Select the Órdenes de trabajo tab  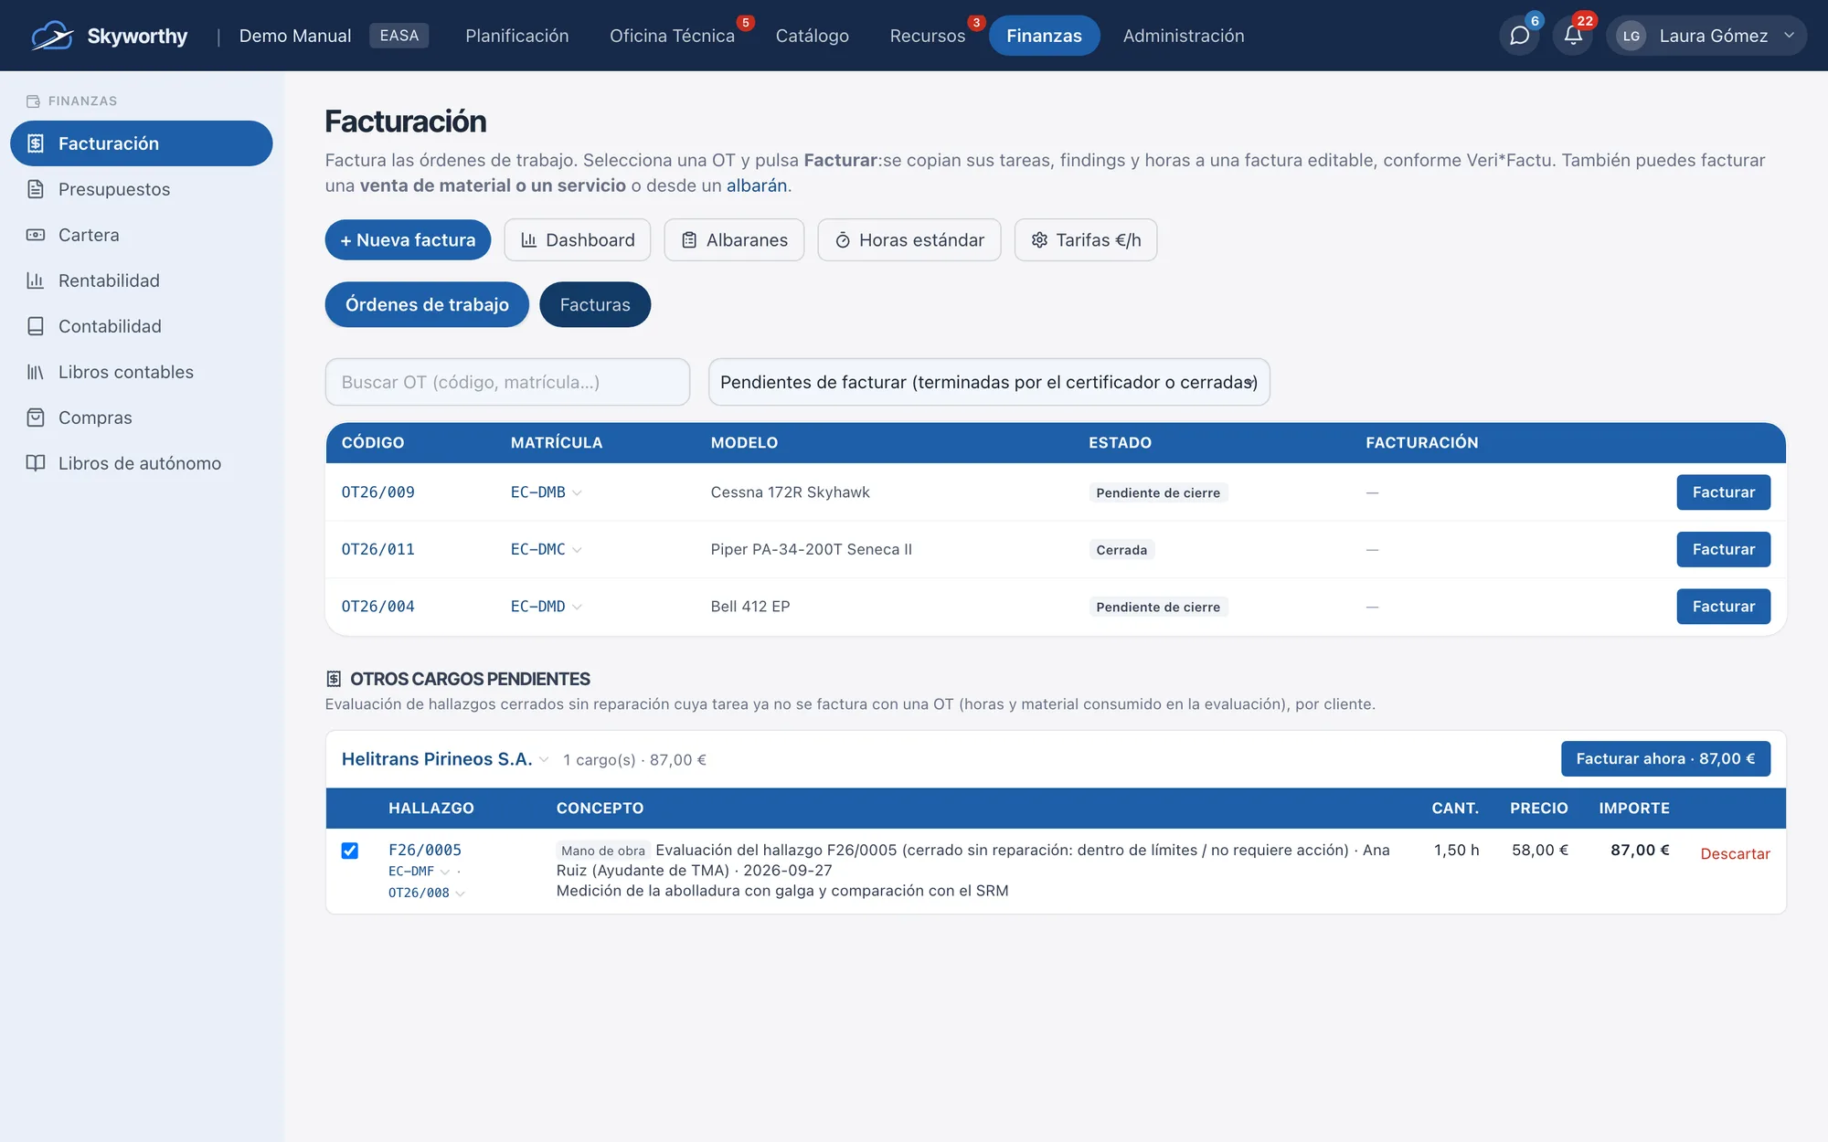(427, 304)
